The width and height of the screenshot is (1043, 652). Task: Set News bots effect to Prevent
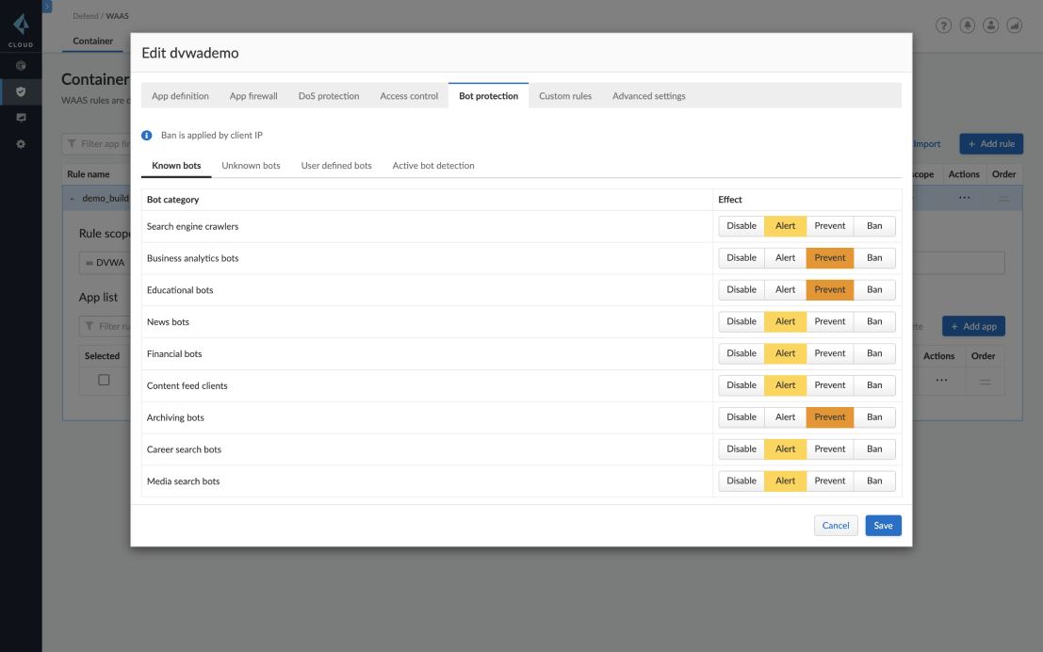[829, 321]
